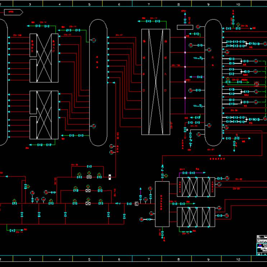The image size is (267, 267).
Task: Select the valve at top of purple line
Action: click(x=185, y=21)
